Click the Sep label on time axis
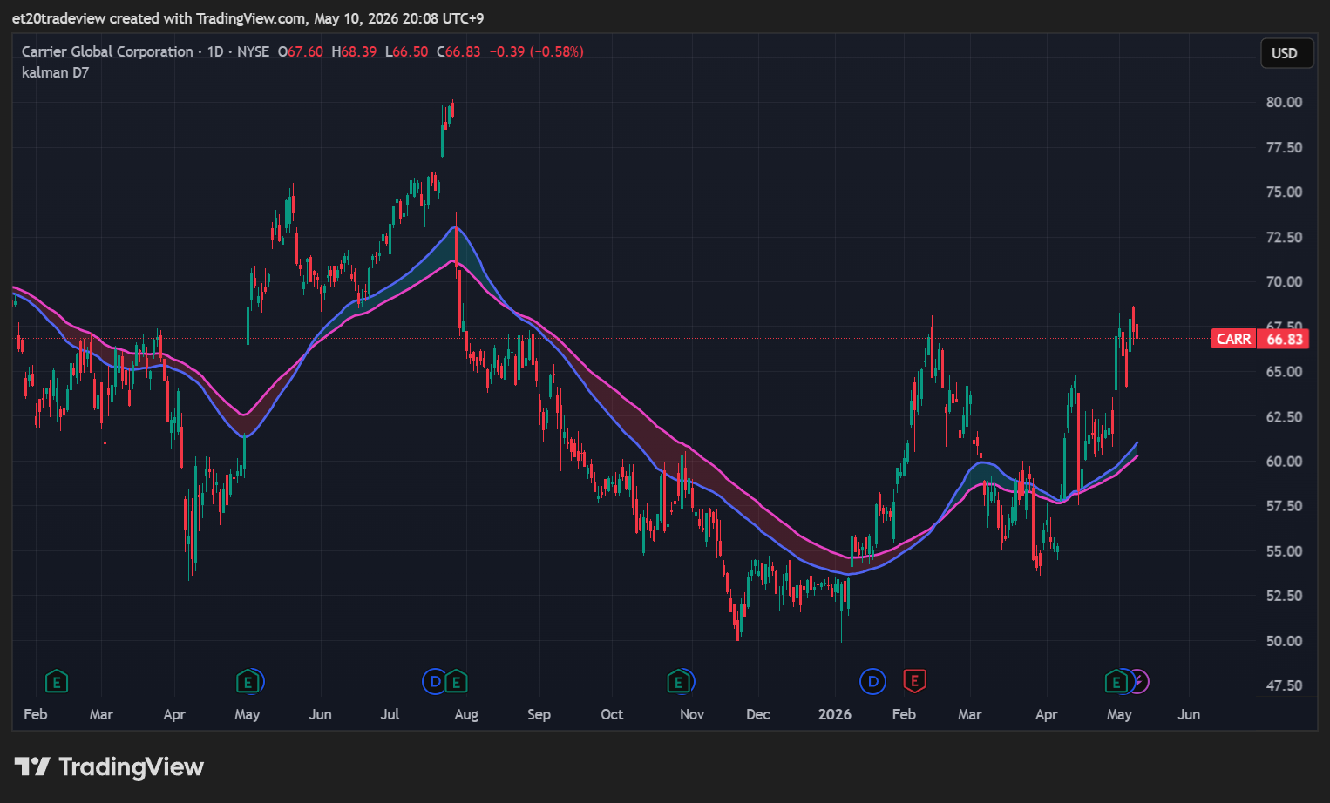 coord(539,714)
